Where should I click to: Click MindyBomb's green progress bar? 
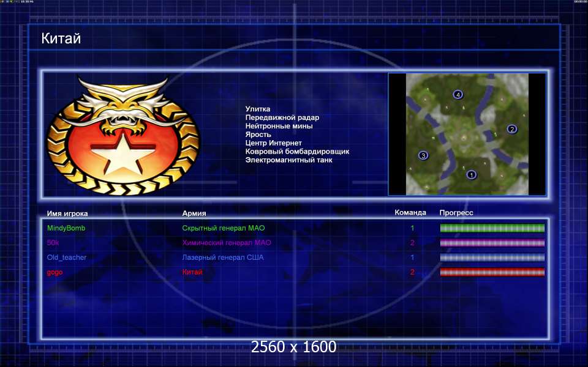tap(492, 228)
